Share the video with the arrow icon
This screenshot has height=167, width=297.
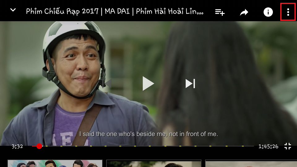(244, 12)
